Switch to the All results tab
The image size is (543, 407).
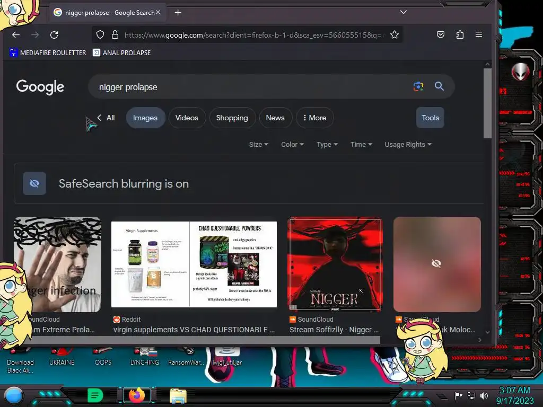coord(110,118)
